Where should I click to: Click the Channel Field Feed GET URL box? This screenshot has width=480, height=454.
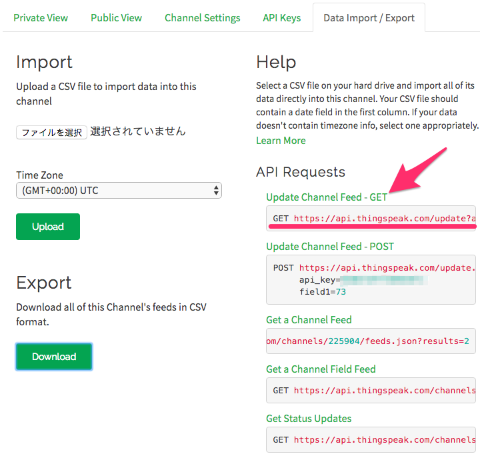[x=371, y=390]
